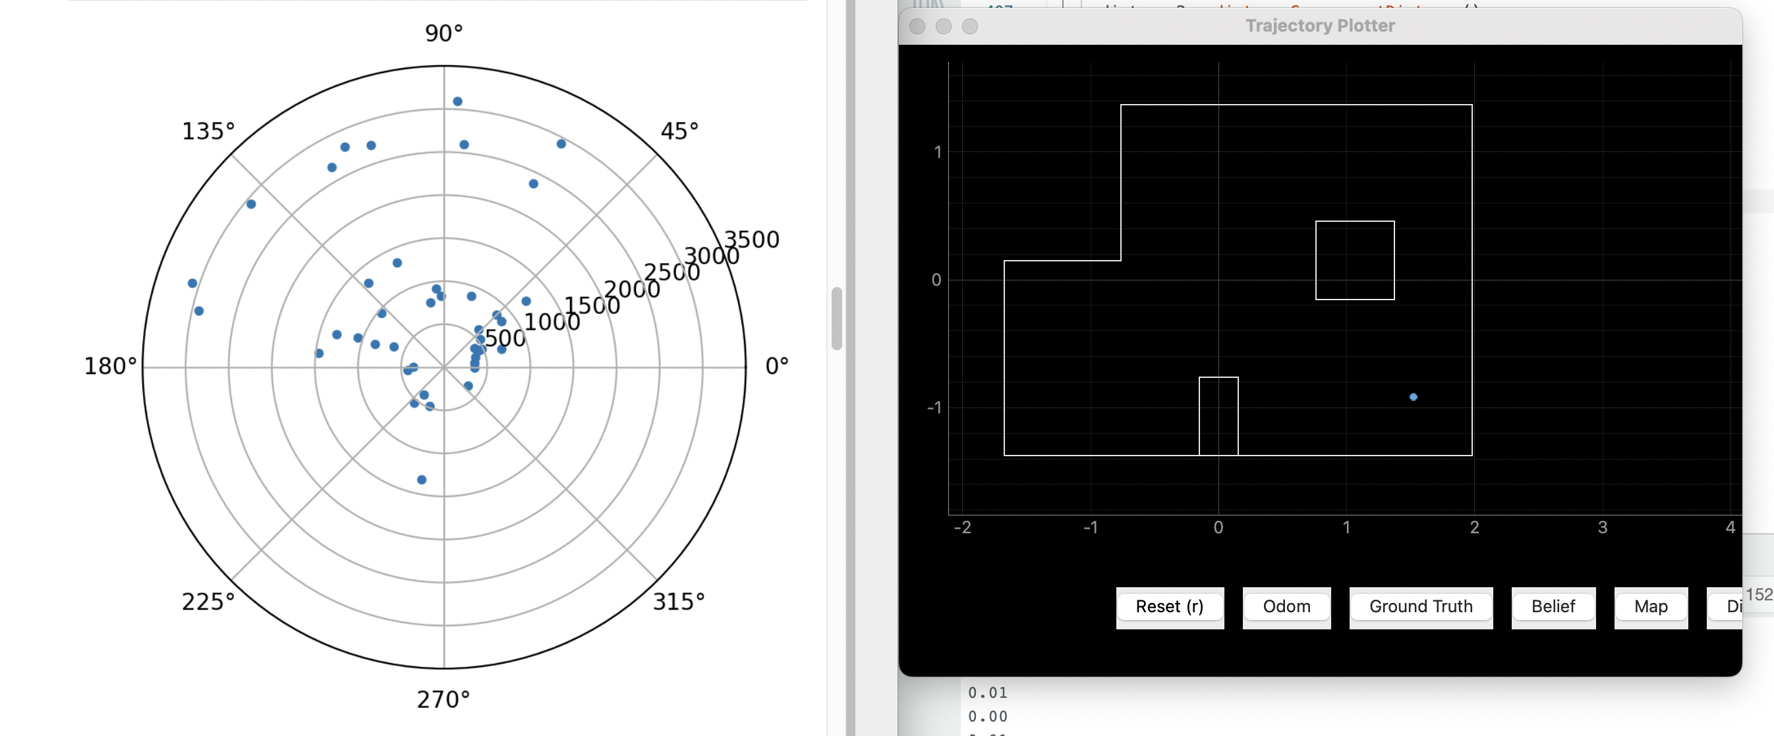Click the isolated data point below the polar plot center
Screen dimensions: 1774x736
point(422,480)
